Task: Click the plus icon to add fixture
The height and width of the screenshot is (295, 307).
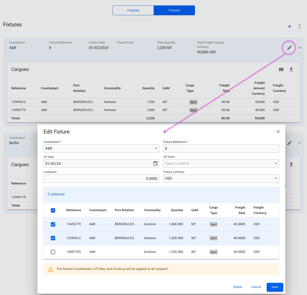Action: [x=289, y=26]
